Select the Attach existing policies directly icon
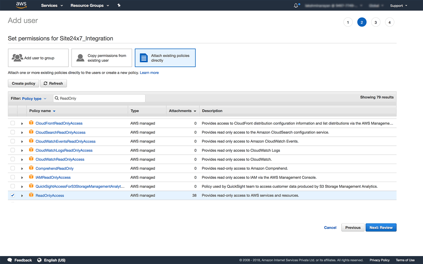Screen dimensions: 423x264 [144, 58]
